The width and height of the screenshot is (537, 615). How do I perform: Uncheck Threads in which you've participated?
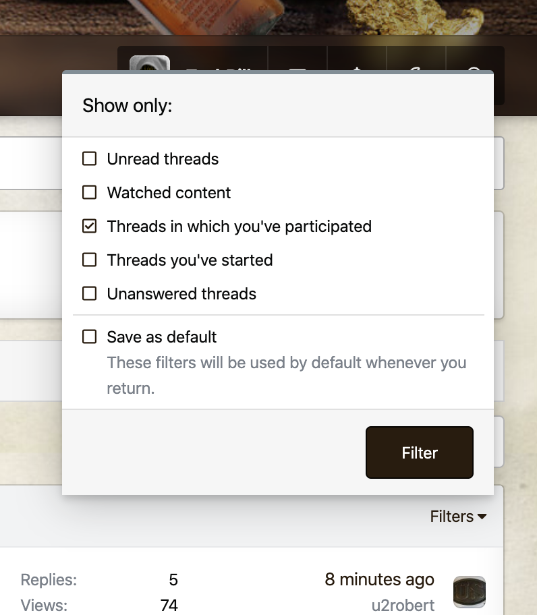[x=89, y=227]
